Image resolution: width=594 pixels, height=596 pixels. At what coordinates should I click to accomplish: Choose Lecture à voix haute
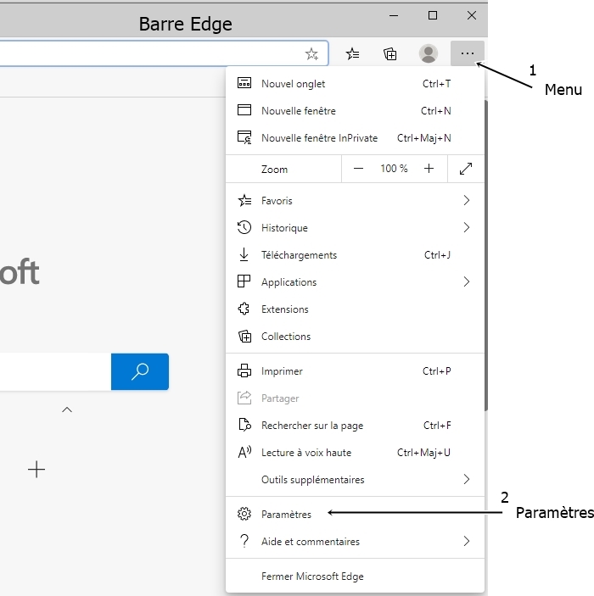click(x=355, y=453)
